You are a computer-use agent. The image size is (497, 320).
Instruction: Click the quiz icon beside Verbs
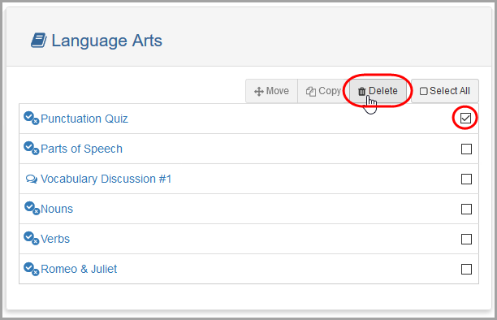[x=32, y=238]
